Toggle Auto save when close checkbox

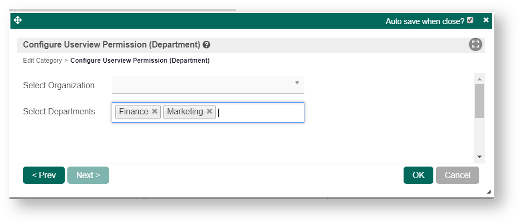470,20
